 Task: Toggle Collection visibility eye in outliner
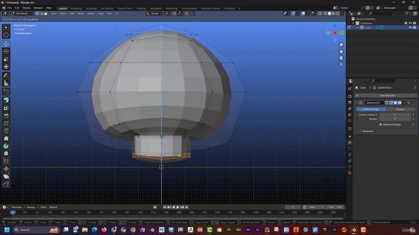[x=410, y=23]
